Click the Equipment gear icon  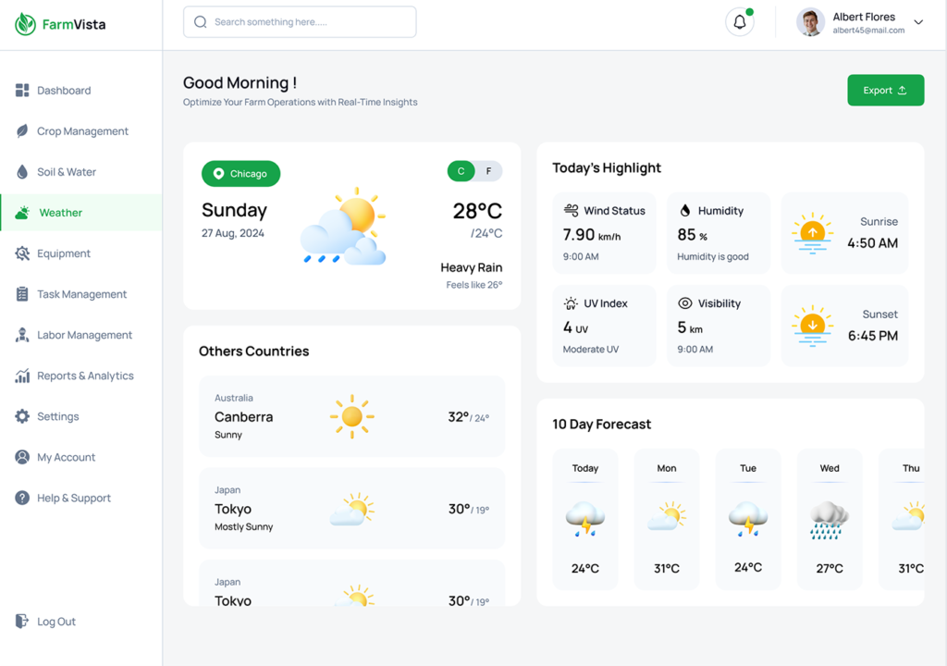click(x=22, y=253)
